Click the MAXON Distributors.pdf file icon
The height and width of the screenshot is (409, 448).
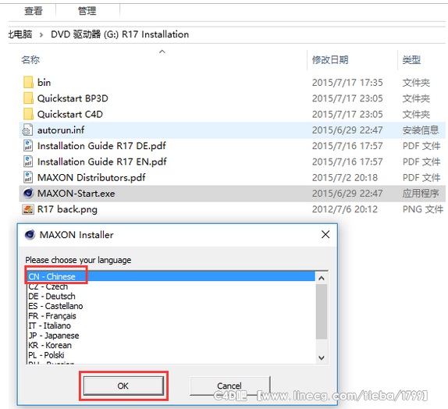tap(28, 177)
